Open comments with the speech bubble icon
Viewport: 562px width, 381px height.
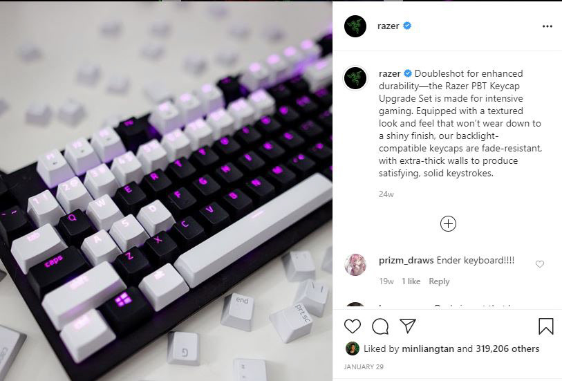click(380, 326)
